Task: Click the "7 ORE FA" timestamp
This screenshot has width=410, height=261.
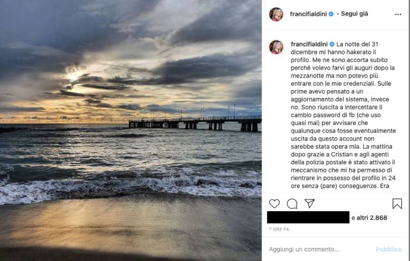Action: [279, 229]
